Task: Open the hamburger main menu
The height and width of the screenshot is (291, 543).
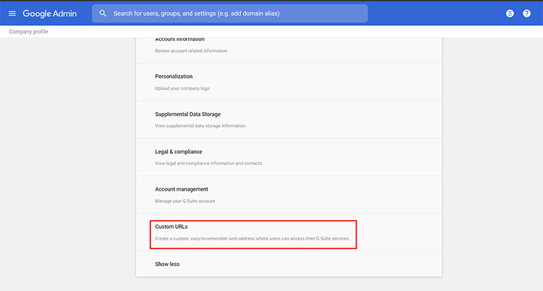Action: tap(12, 14)
